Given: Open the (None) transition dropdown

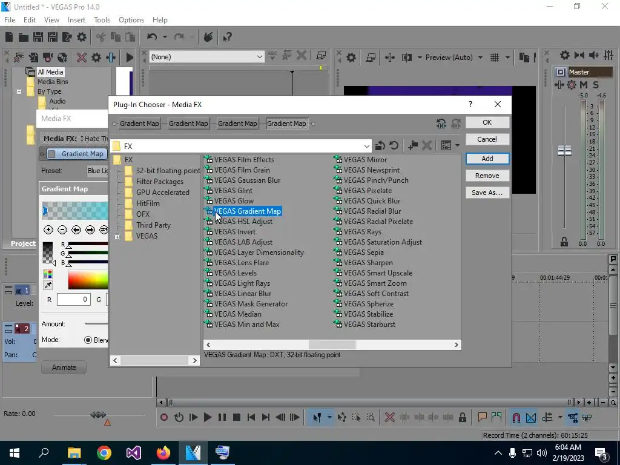Looking at the screenshot, I should tap(259, 57).
